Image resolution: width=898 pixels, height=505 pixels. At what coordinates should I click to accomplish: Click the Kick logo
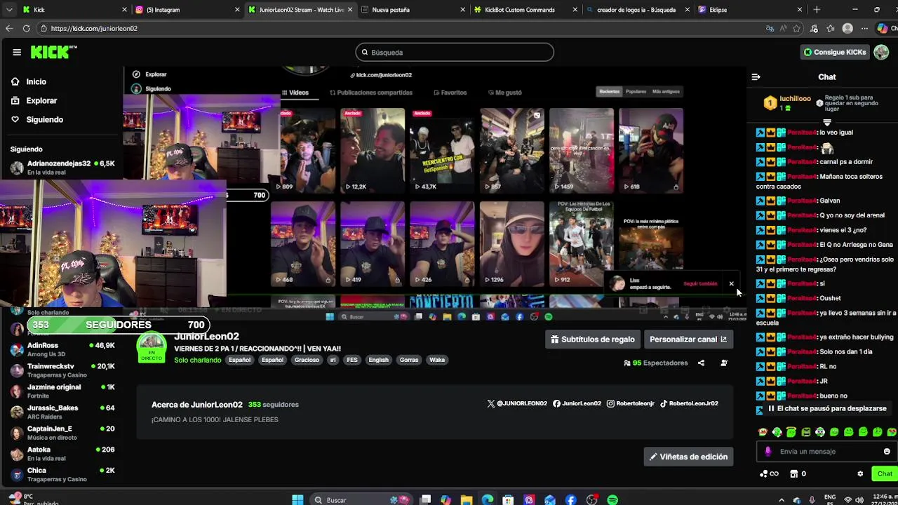(x=53, y=52)
